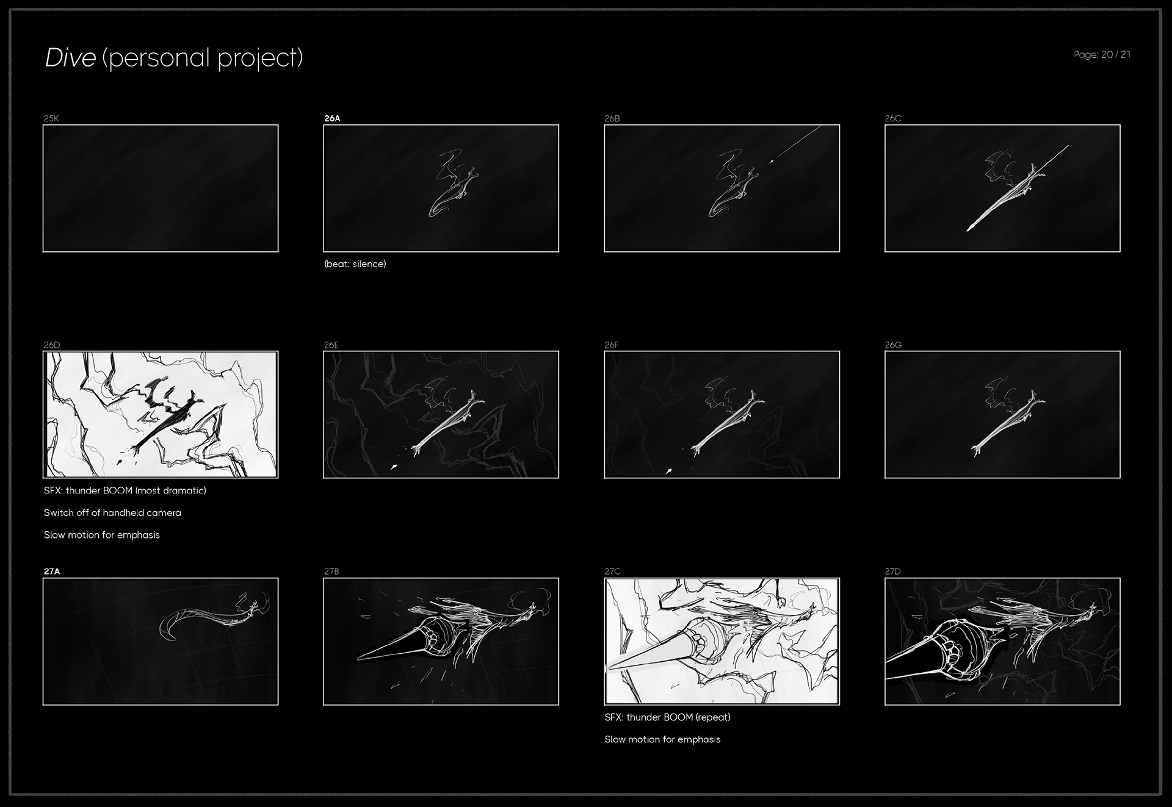Select frame 27B showing spear tip closeup
This screenshot has height=807, width=1172.
[441, 642]
